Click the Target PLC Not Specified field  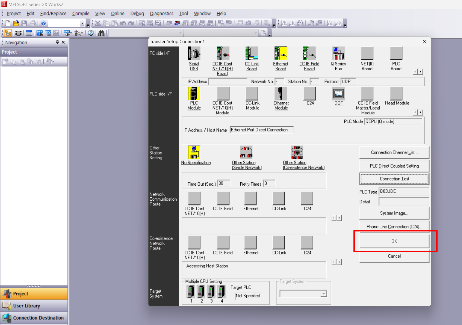coord(249,296)
